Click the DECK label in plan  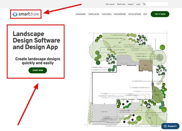point(146,65)
